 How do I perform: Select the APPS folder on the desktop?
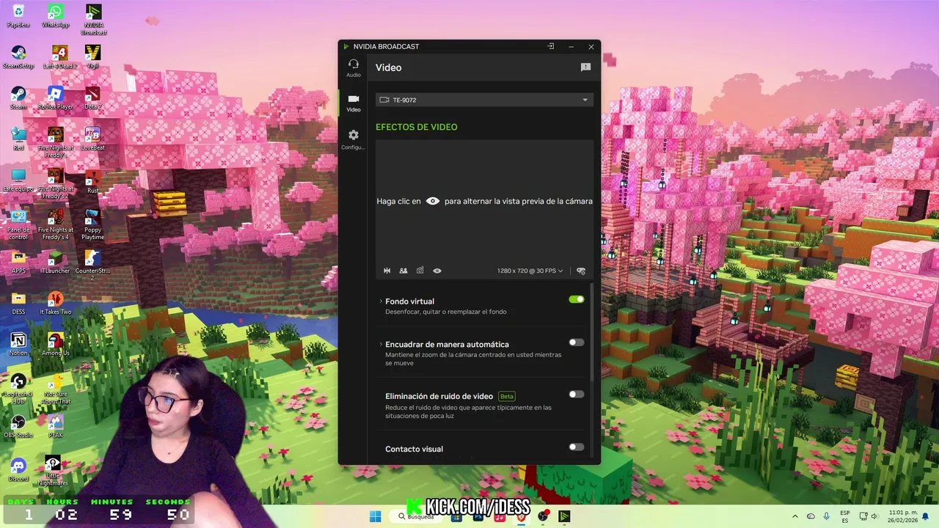pyautogui.click(x=18, y=263)
